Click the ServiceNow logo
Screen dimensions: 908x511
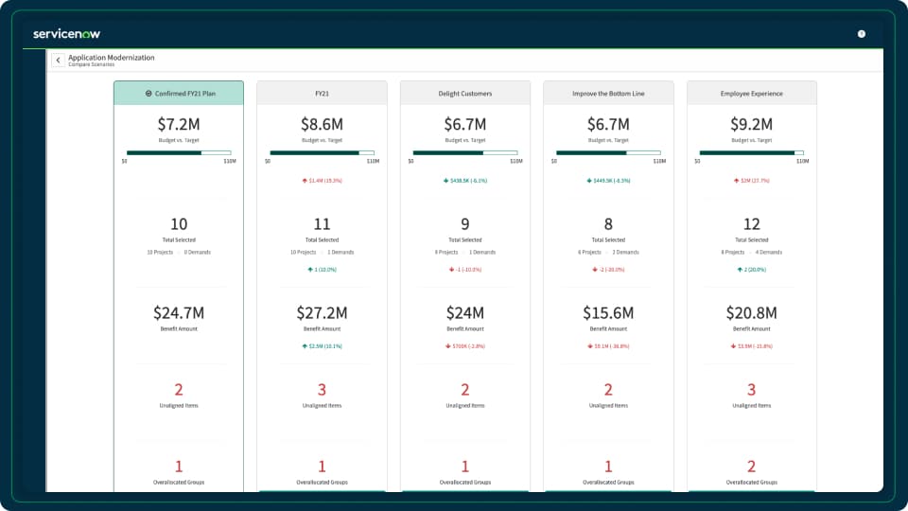click(66, 34)
